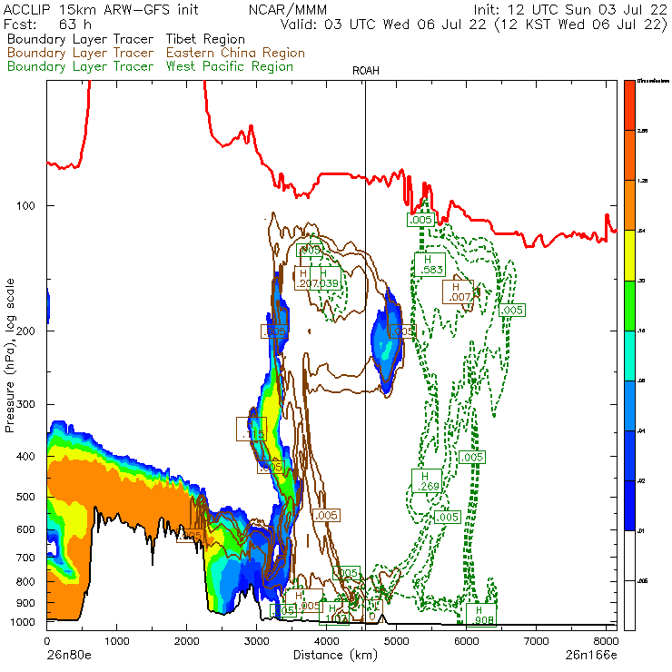Click the '2000' distance axis tick label
The height and width of the screenshot is (672, 672).
[186, 641]
